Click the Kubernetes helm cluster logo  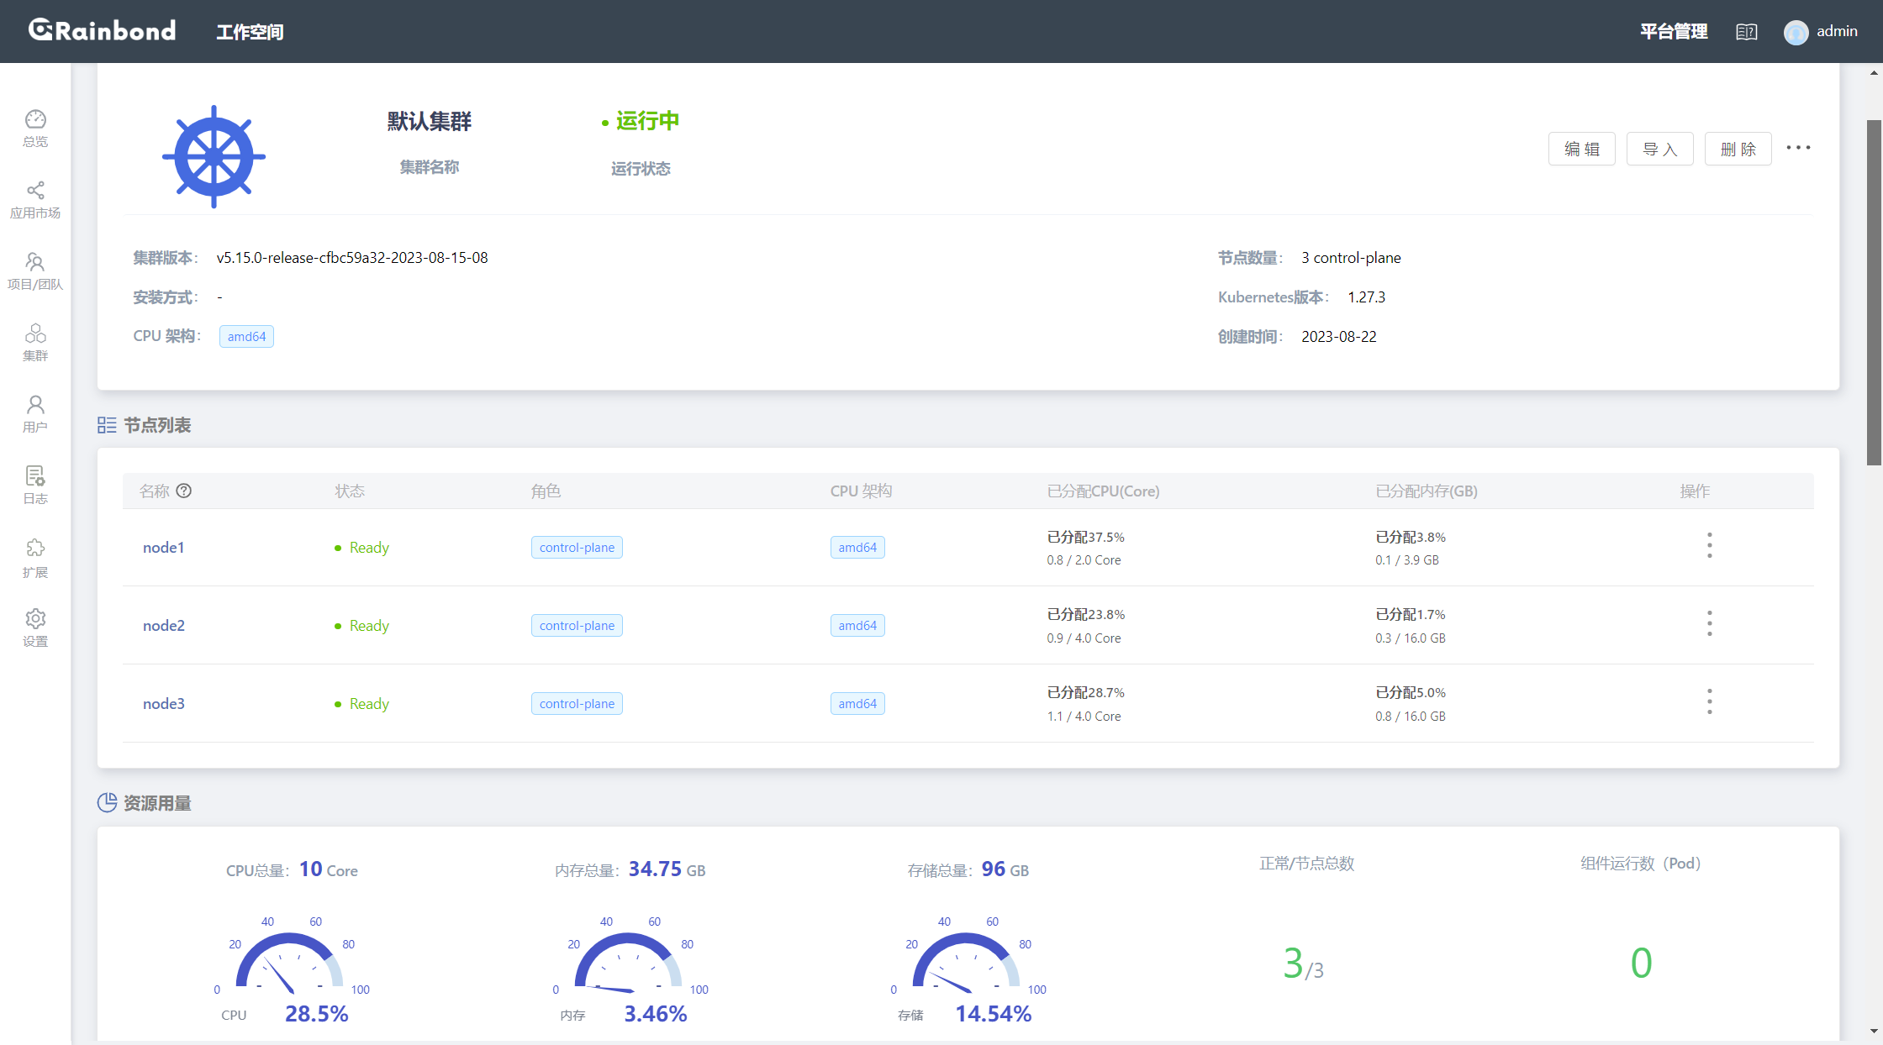[214, 156]
